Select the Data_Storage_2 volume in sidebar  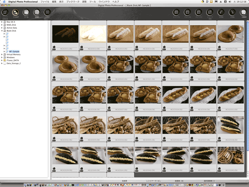14,63
